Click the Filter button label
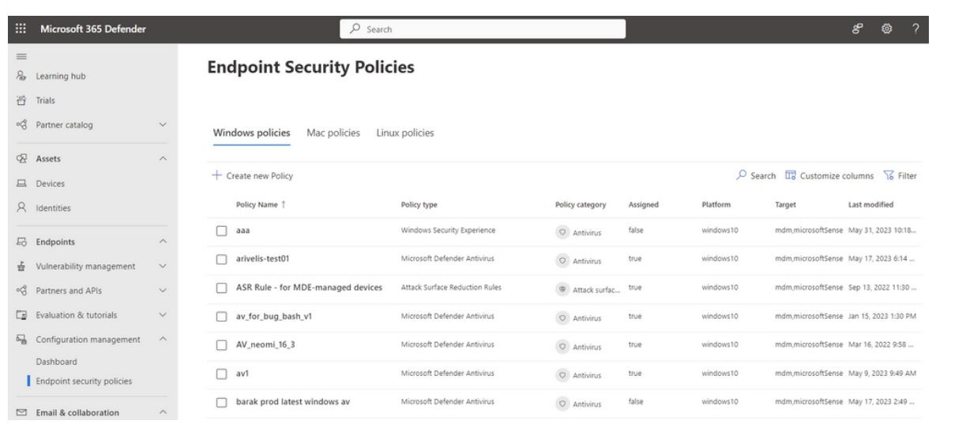The width and height of the screenshot is (966, 428). (908, 175)
